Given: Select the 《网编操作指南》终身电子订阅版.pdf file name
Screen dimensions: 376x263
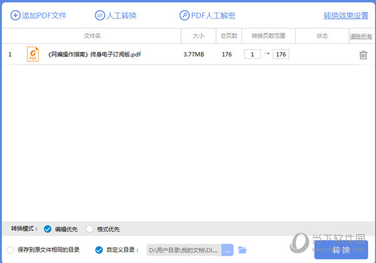Looking at the screenshot, I should [94, 54].
